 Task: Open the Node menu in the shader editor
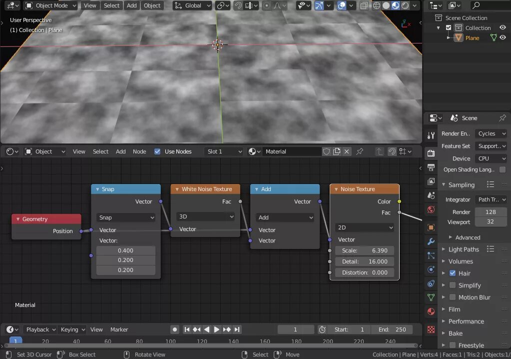coord(139,151)
